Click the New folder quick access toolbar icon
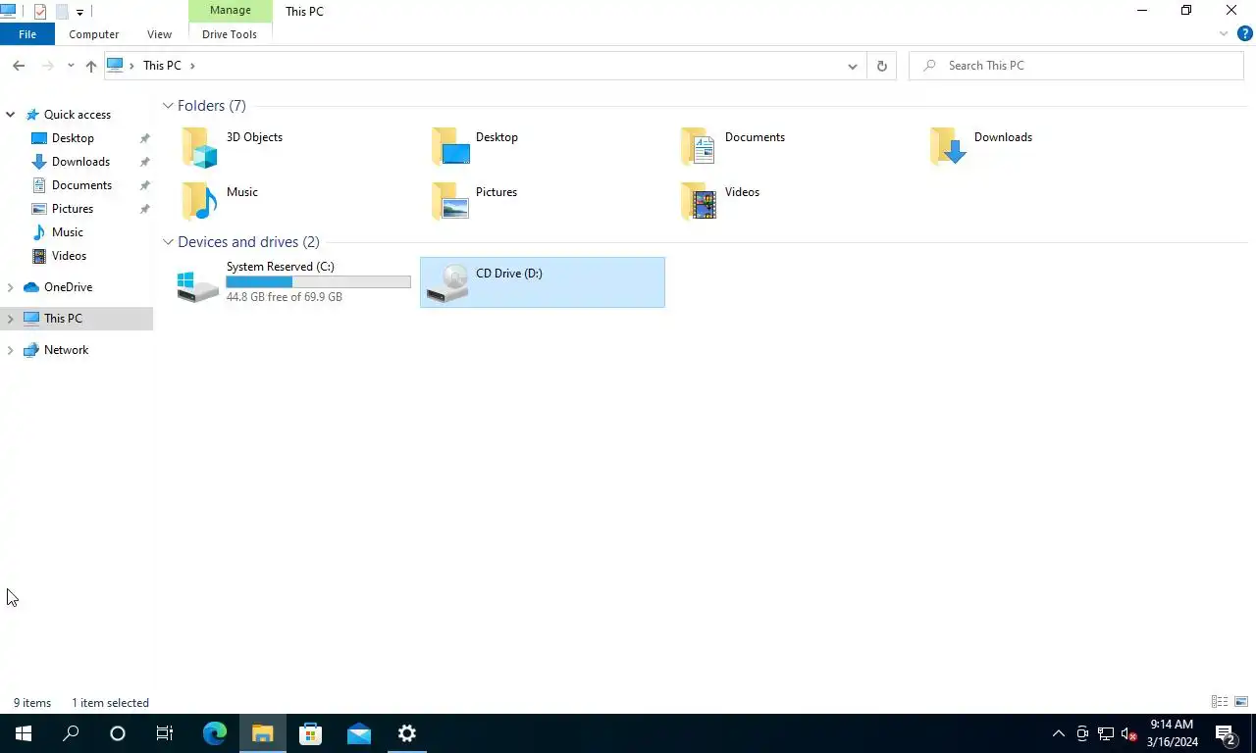This screenshot has height=753, width=1256. click(62, 12)
